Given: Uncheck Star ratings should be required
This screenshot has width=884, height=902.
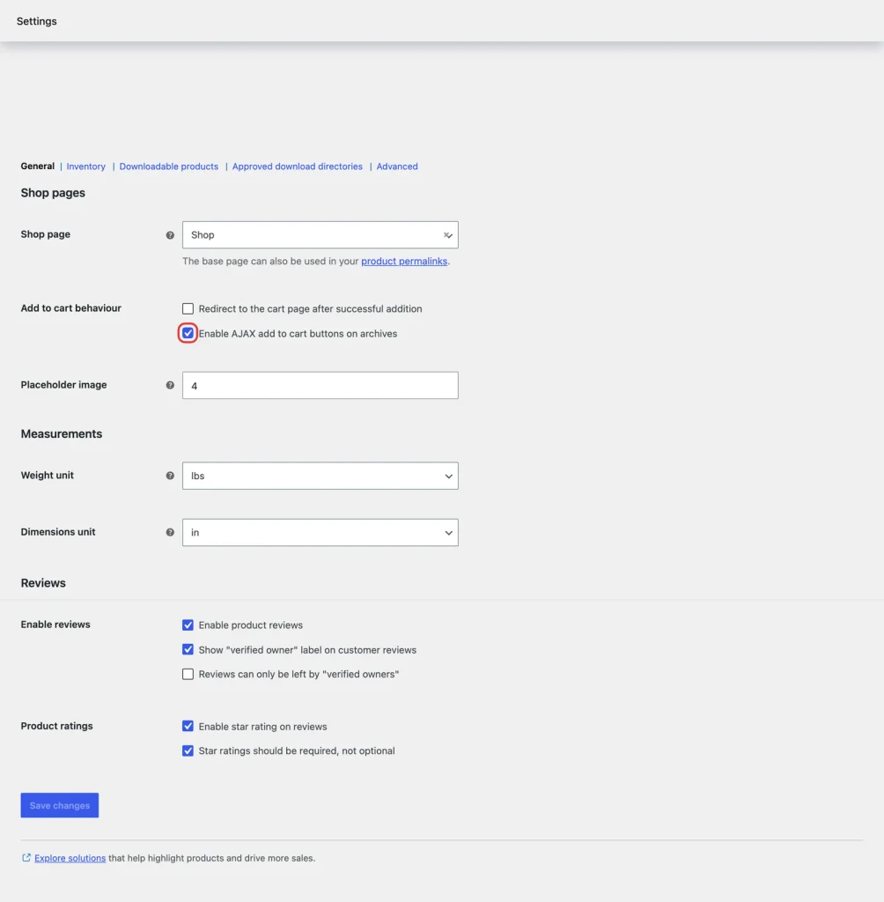Looking at the screenshot, I should pos(188,750).
